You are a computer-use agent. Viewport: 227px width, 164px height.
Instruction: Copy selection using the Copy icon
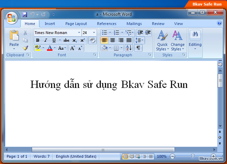coord(25,40)
